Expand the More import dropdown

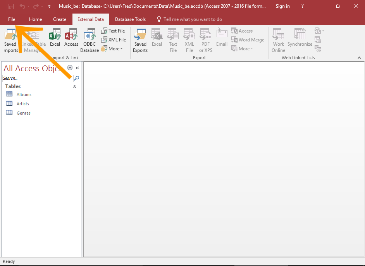point(112,49)
